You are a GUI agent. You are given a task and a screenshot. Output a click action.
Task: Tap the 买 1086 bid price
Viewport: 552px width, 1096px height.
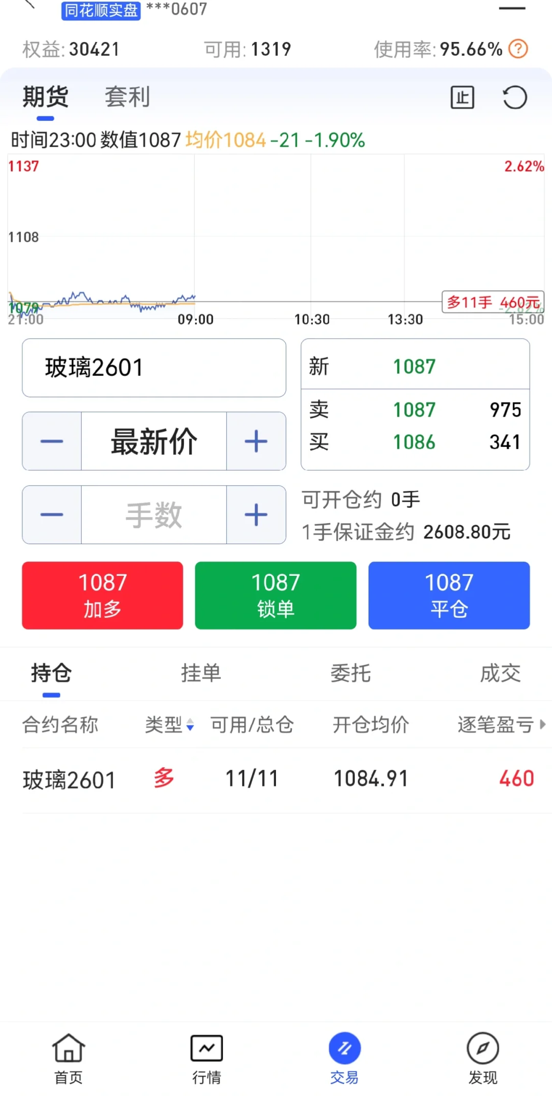(x=415, y=442)
